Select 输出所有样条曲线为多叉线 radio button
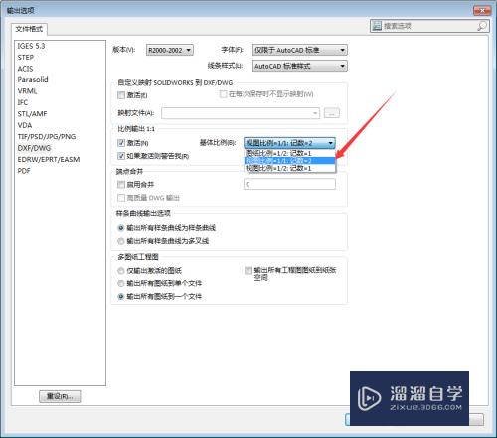The height and width of the screenshot is (438, 497). 121,241
